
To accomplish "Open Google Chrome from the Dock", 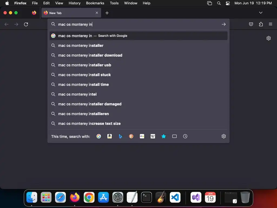I will pyautogui.click(x=89, y=197).
